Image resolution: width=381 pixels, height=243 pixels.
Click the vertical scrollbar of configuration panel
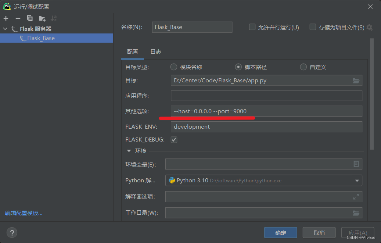[372, 94]
